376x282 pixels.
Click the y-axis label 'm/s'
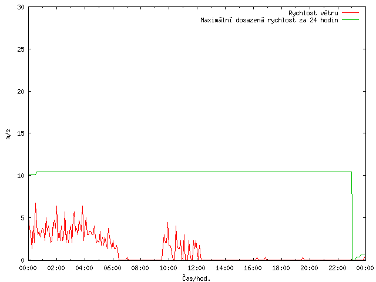[x=8, y=134]
